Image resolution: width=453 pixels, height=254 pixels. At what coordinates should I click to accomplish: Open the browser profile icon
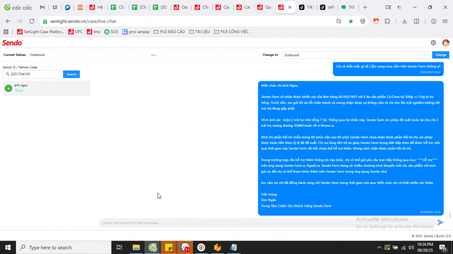pyautogui.click(x=434, y=21)
